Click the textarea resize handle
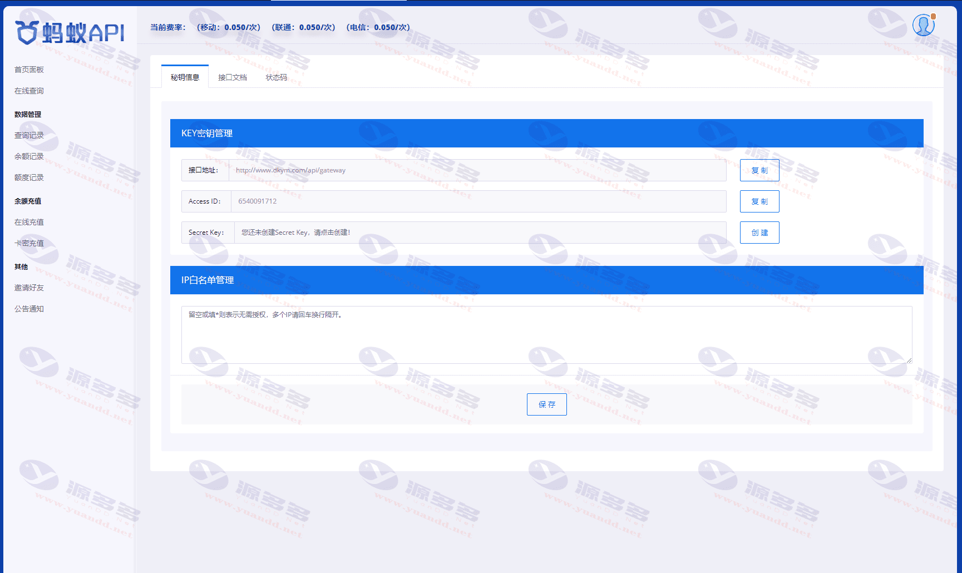 (909, 360)
